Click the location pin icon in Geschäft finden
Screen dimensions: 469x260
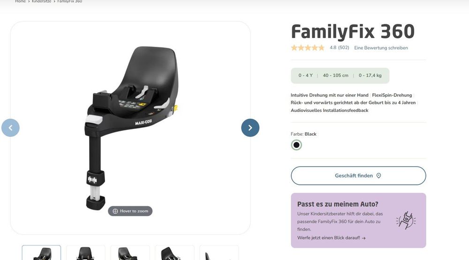378,176
